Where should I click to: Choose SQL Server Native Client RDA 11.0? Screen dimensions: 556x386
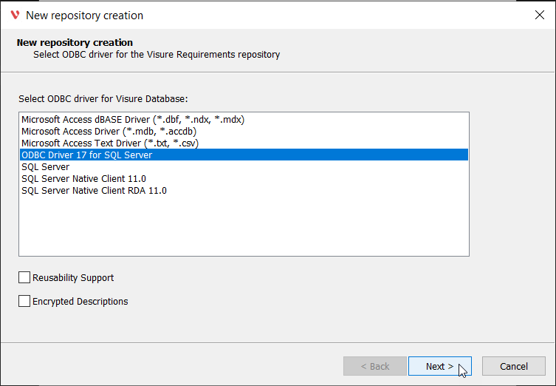(244, 191)
